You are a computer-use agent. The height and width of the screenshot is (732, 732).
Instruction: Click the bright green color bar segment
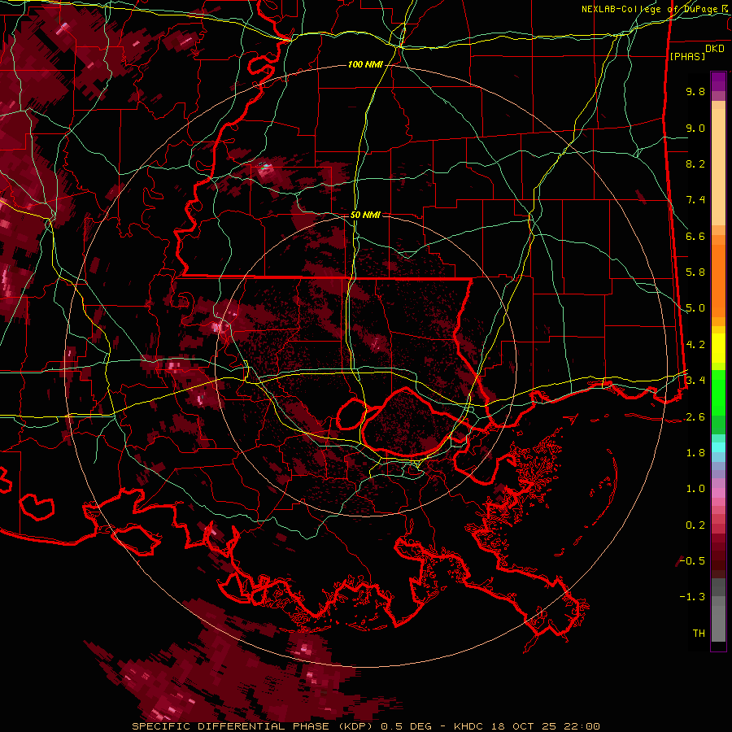tap(718, 393)
